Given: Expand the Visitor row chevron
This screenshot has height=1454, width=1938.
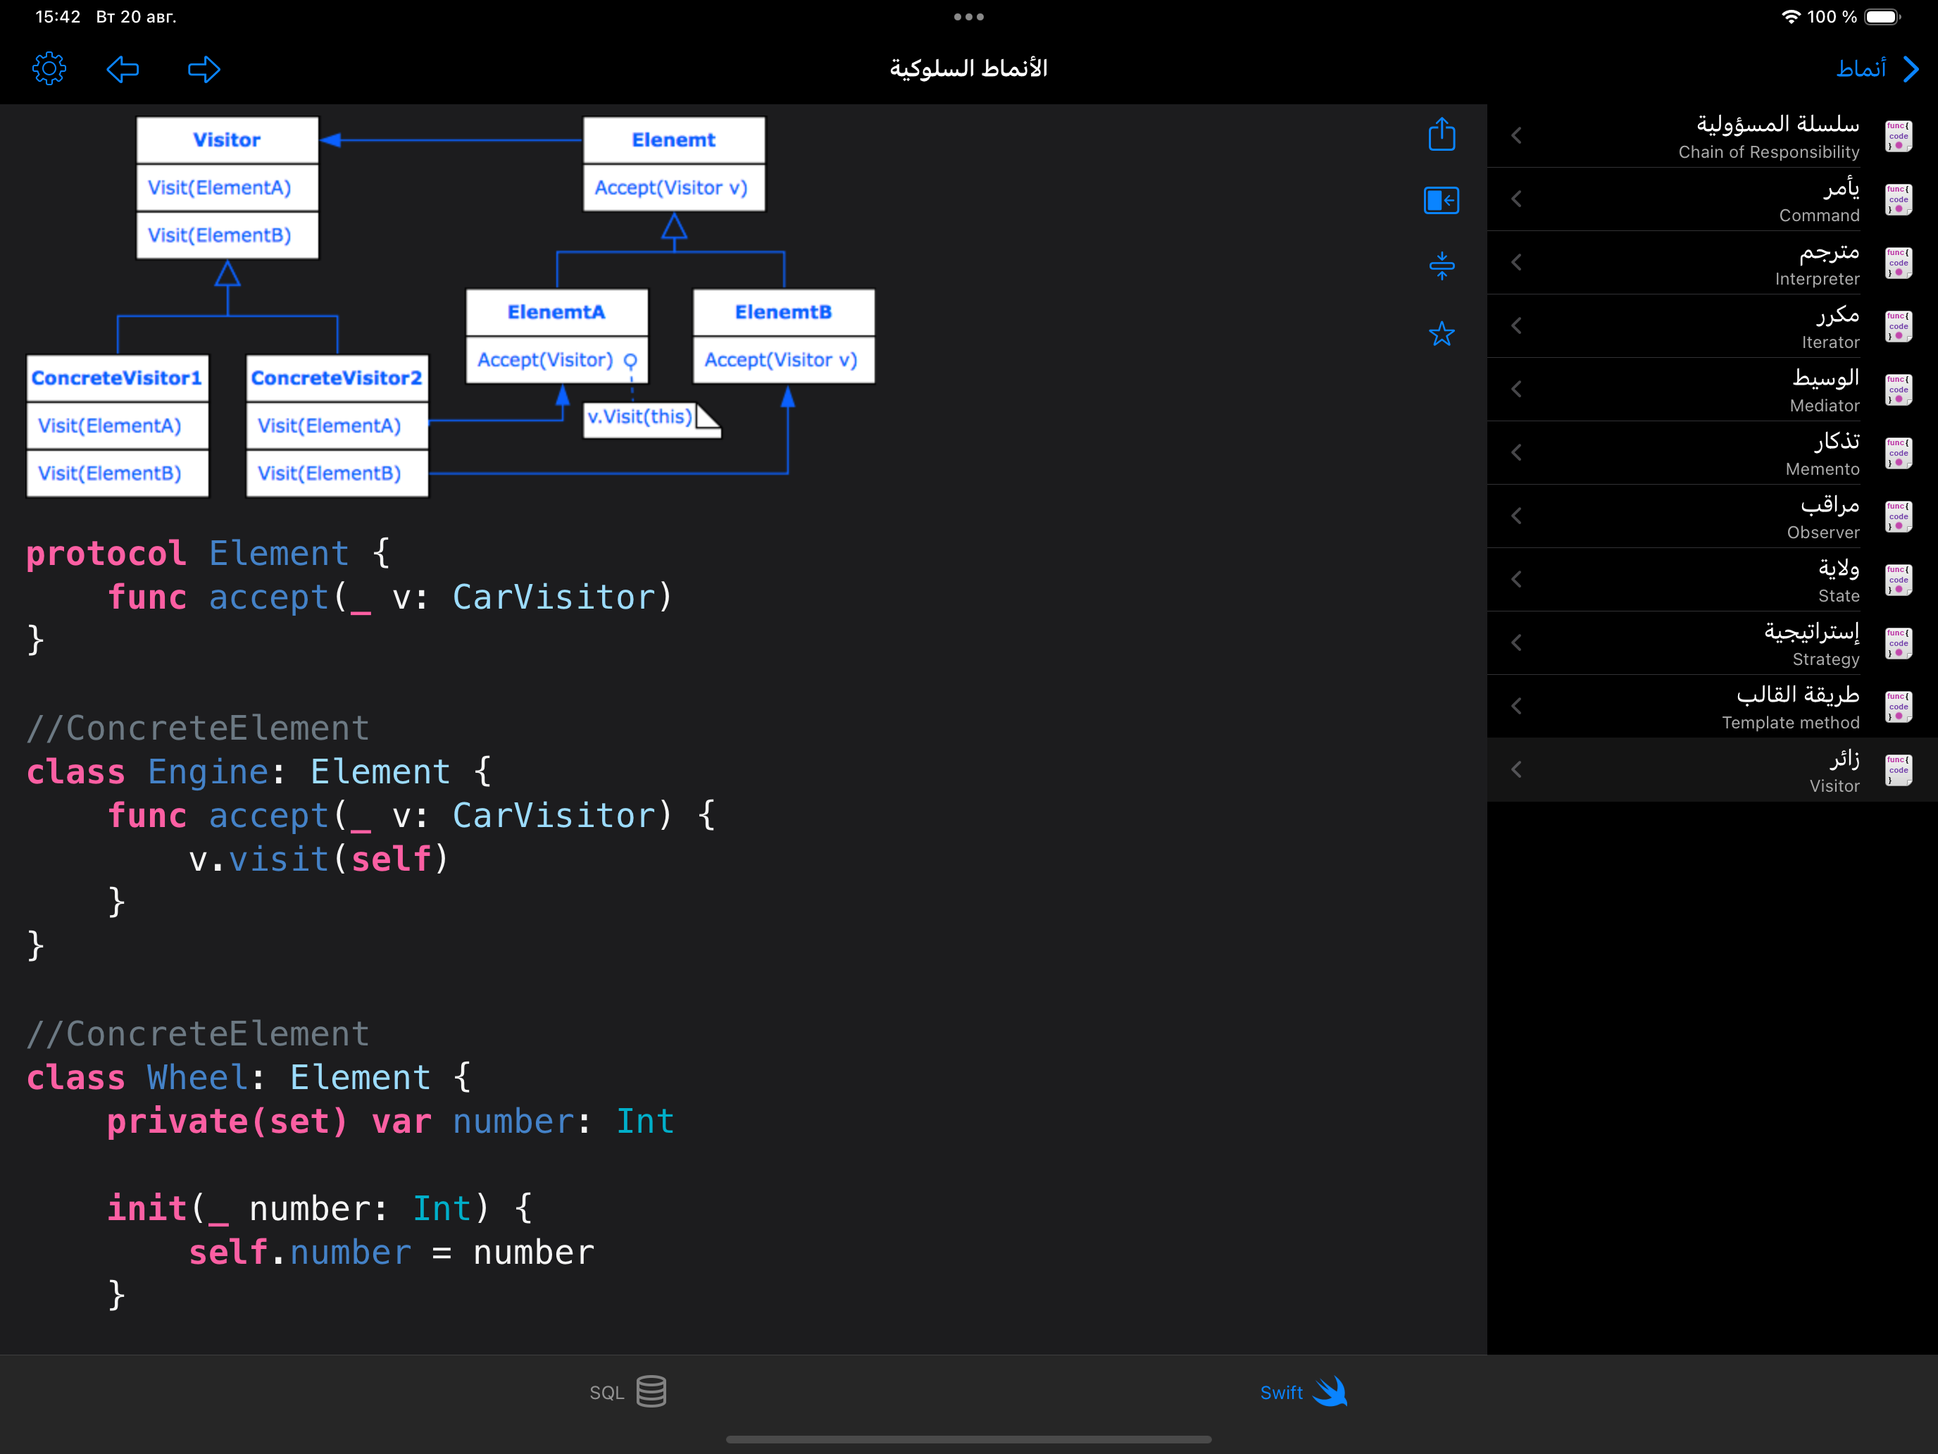Looking at the screenshot, I should tap(1517, 769).
